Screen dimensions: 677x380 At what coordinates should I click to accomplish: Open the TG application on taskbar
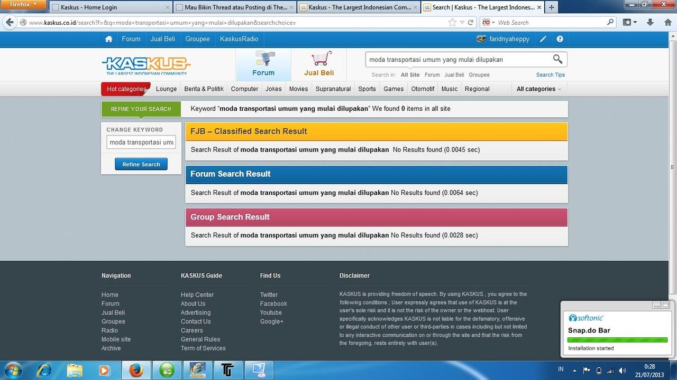pyautogui.click(x=229, y=370)
